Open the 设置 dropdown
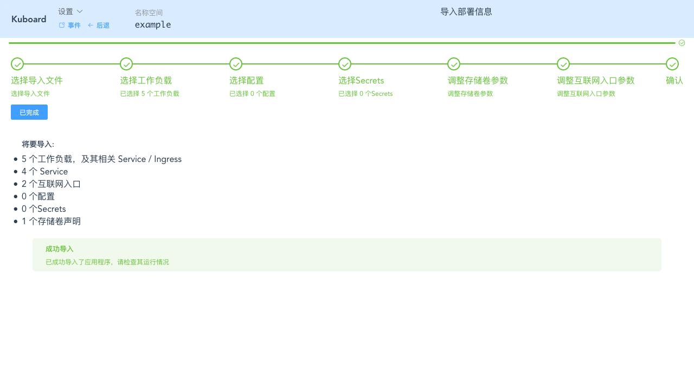This screenshot has width=694, height=390. (66, 11)
